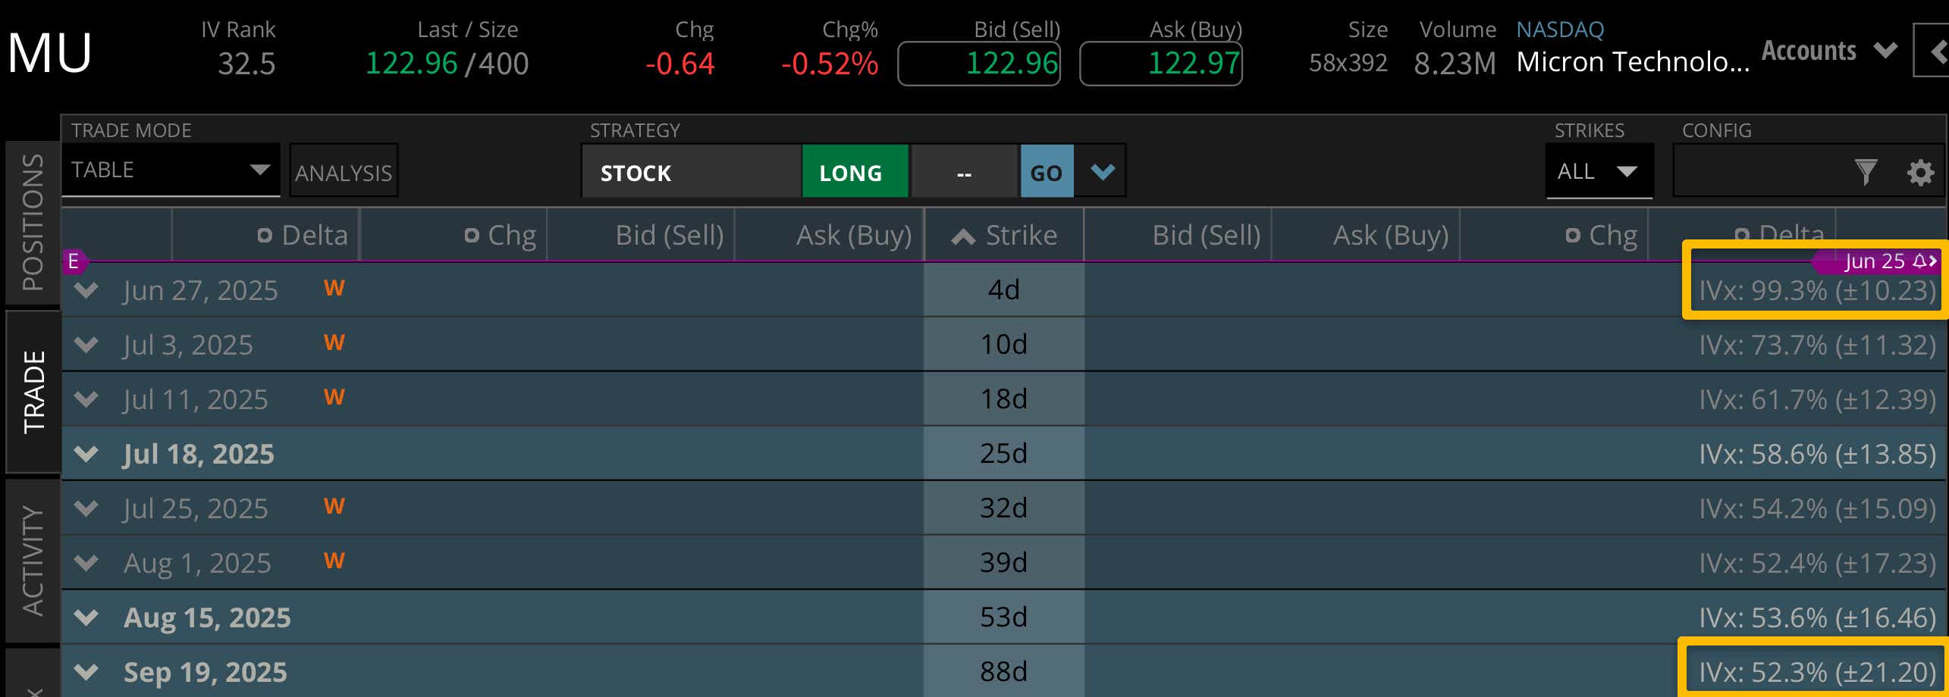This screenshot has width=1949, height=697.
Task: Open the Trade Mode TABLE dropdown
Action: [171, 170]
